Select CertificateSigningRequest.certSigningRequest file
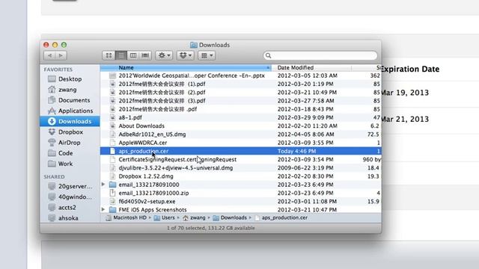Image resolution: width=479 pixels, height=269 pixels. point(241,159)
